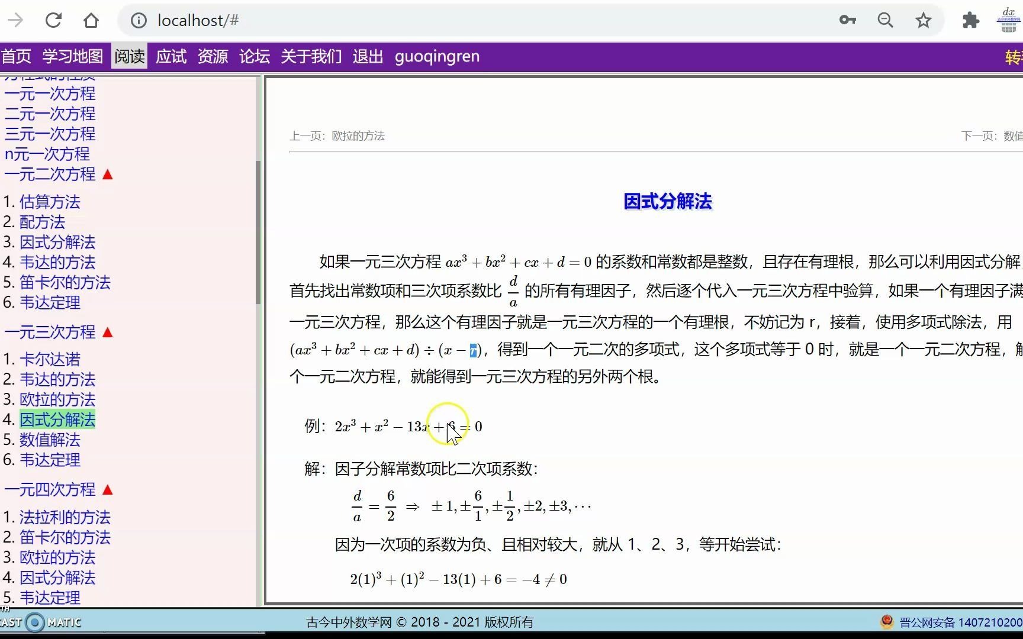This screenshot has height=639, width=1023.
Task: Click the dx math extension icon
Action: pos(1008,20)
